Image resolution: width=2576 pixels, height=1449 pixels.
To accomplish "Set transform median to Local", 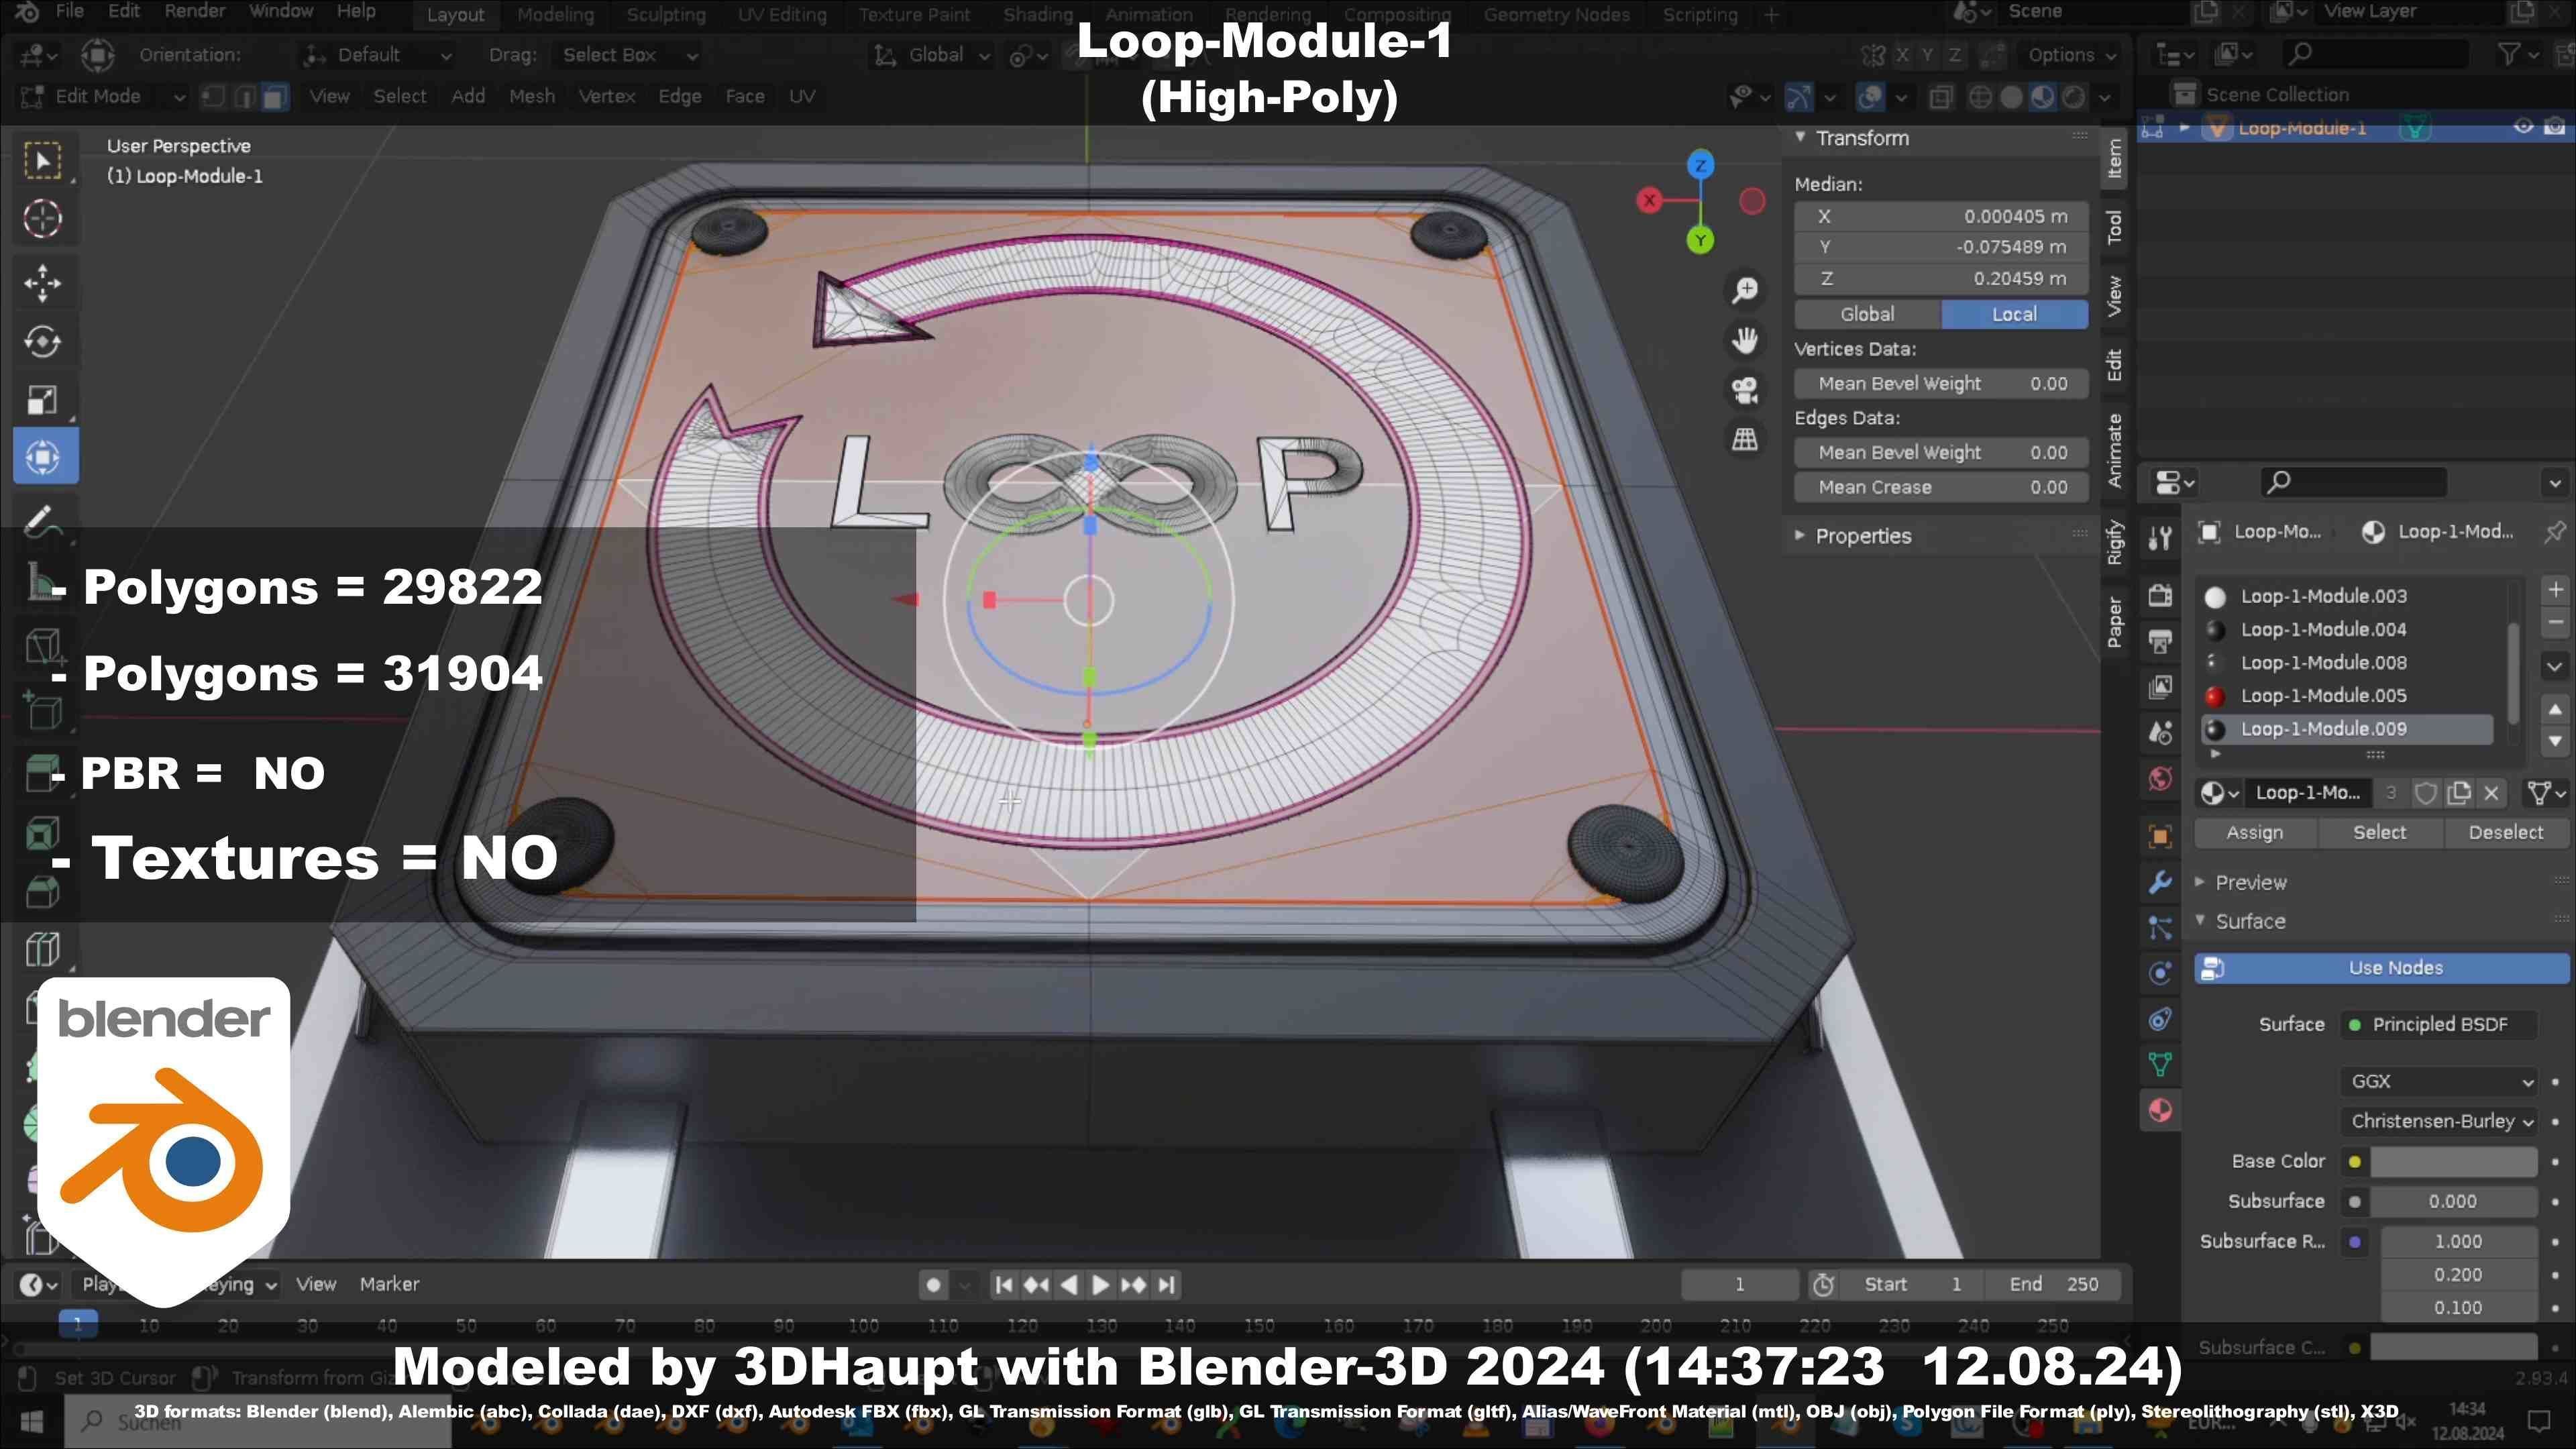I will click(x=2014, y=314).
